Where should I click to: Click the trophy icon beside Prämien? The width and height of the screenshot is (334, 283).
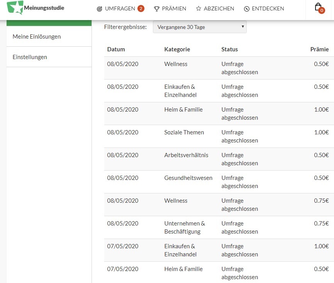tap(156, 9)
